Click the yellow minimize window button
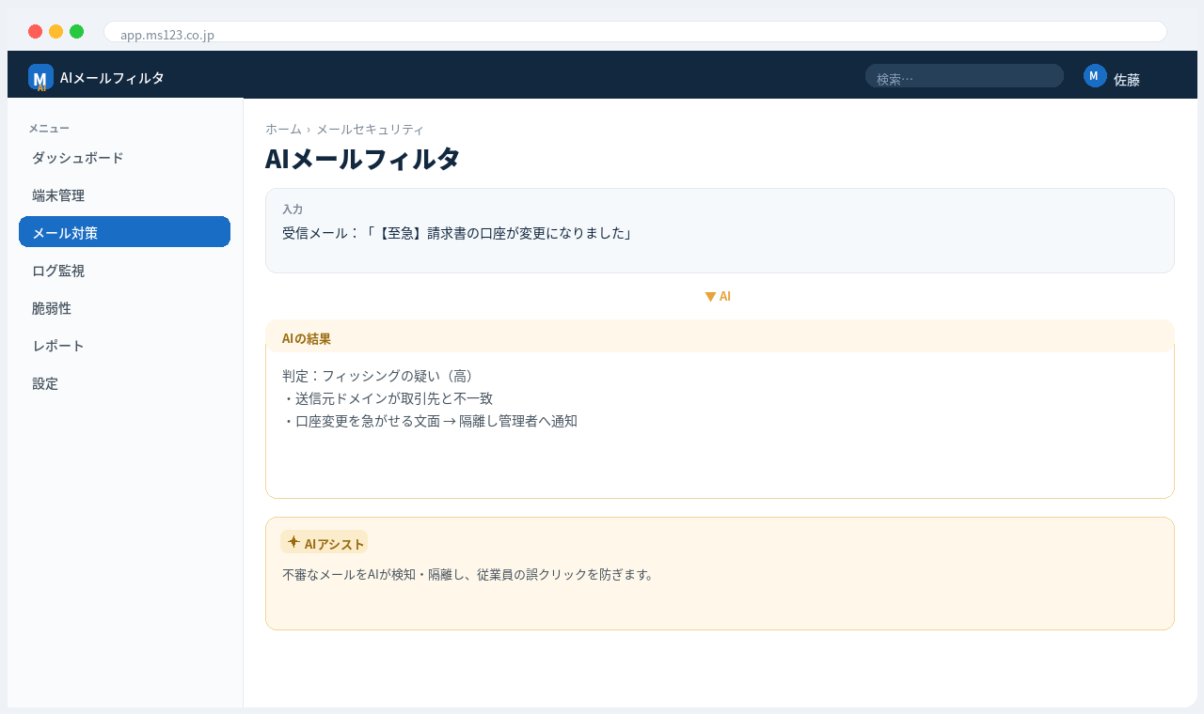The image size is (1204, 714). tap(56, 32)
